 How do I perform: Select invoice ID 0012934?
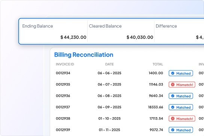63,73
